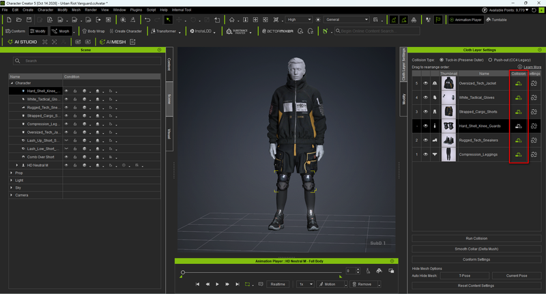
Task: Open the 1x playback speed dropdown
Action: (x=305, y=284)
